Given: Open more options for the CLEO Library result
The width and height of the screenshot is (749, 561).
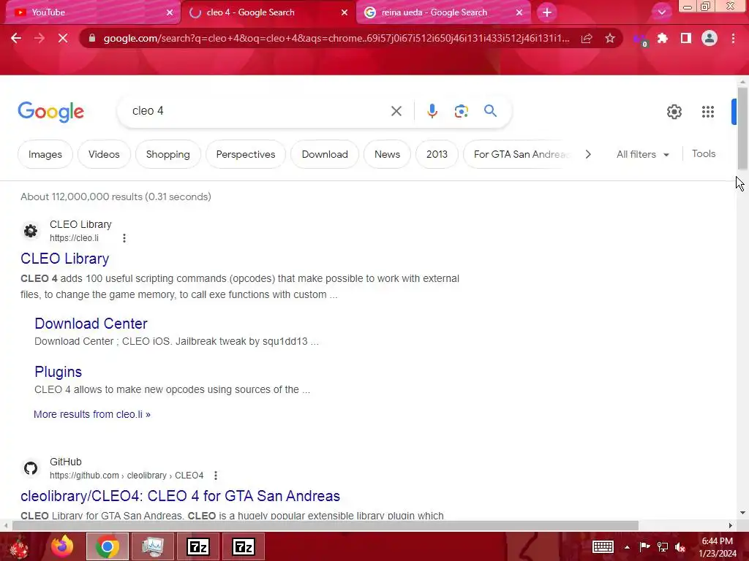Looking at the screenshot, I should [x=124, y=238].
